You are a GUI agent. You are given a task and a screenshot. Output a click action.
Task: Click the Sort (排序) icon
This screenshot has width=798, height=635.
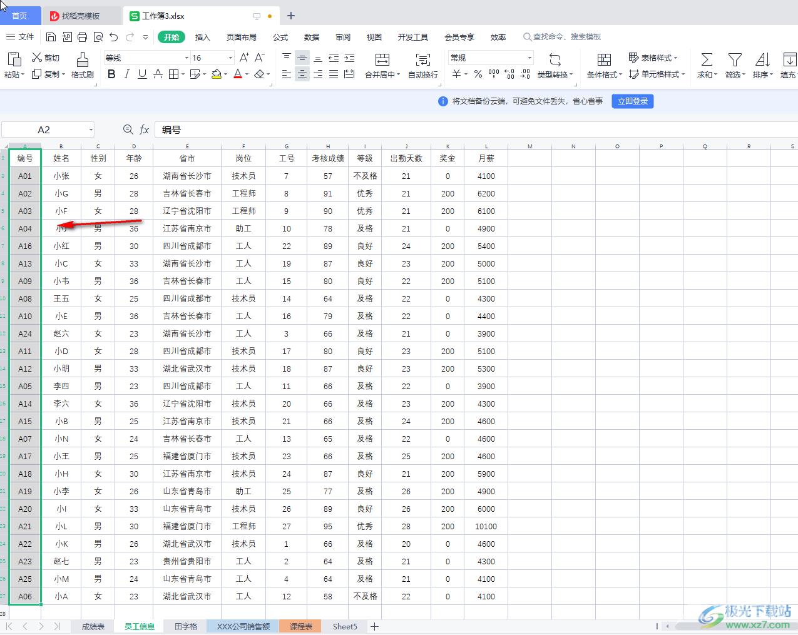coord(762,59)
